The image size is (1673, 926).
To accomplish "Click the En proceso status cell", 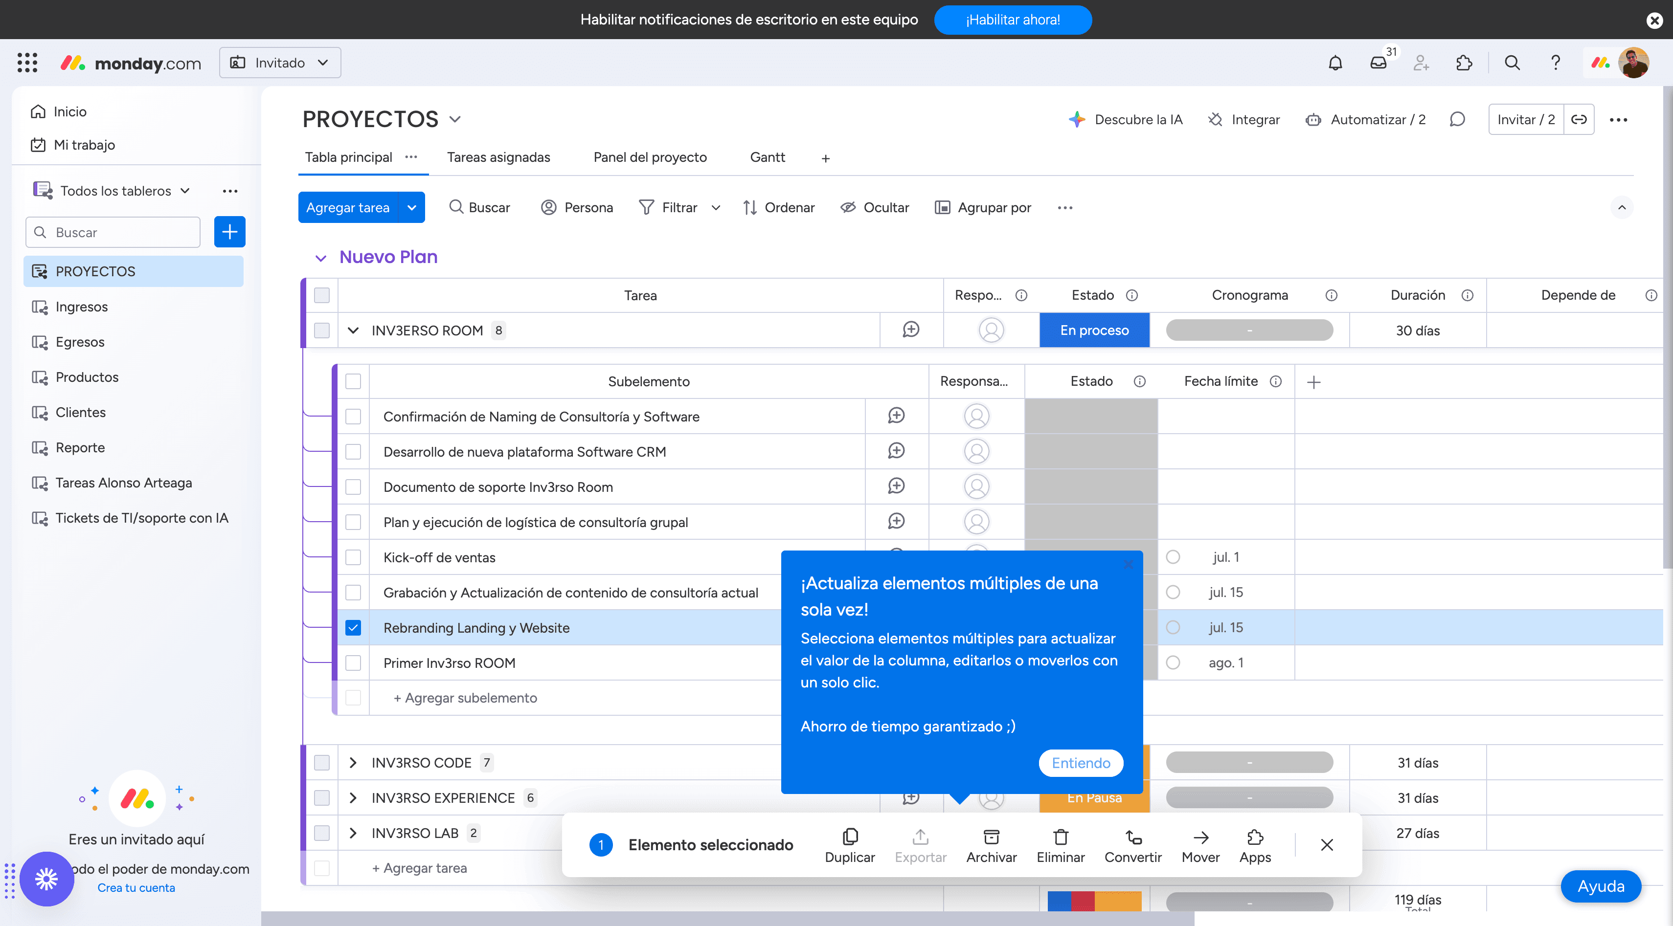I will tap(1094, 331).
